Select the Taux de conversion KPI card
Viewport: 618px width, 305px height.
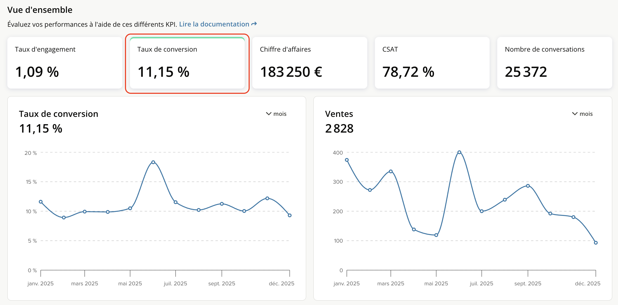pyautogui.click(x=187, y=63)
